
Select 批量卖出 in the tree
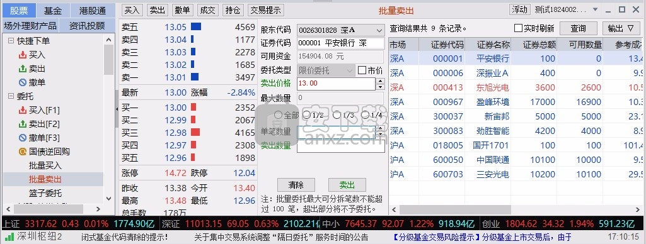coord(45,179)
